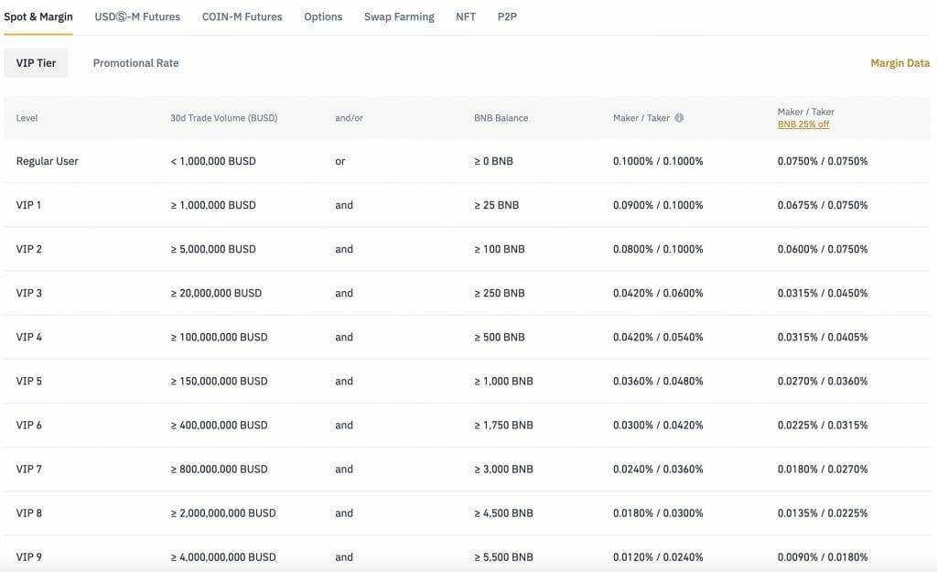Click the BNB 25% off link
The image size is (937, 572).
(x=803, y=124)
